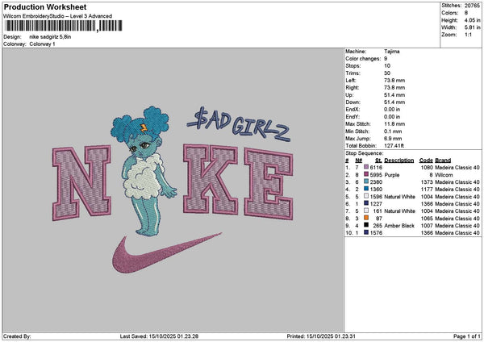Click the SAD GIRLZ lettering in the design
Screen dimensions: 484x342
point(239,124)
